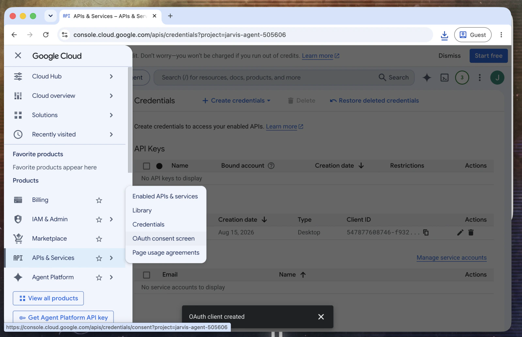Click the Agent Platform sparkle icon
522x337 pixels.
pyautogui.click(x=18, y=277)
